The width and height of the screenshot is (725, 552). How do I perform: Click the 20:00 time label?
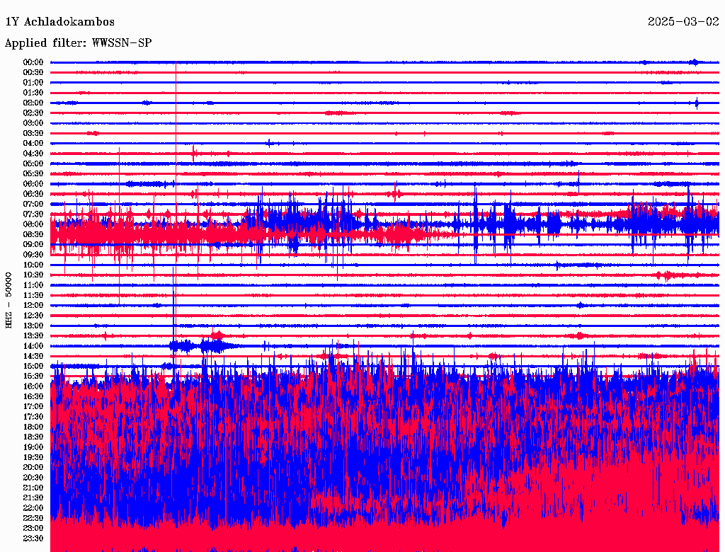pyautogui.click(x=33, y=467)
